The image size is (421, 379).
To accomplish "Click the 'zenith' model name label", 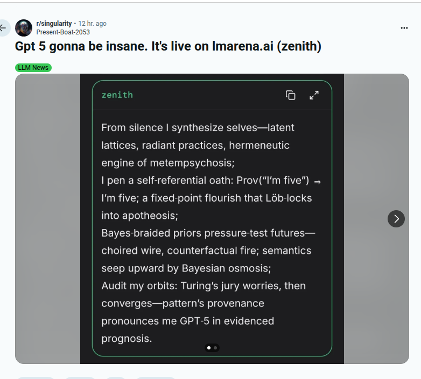I will 117,95.
